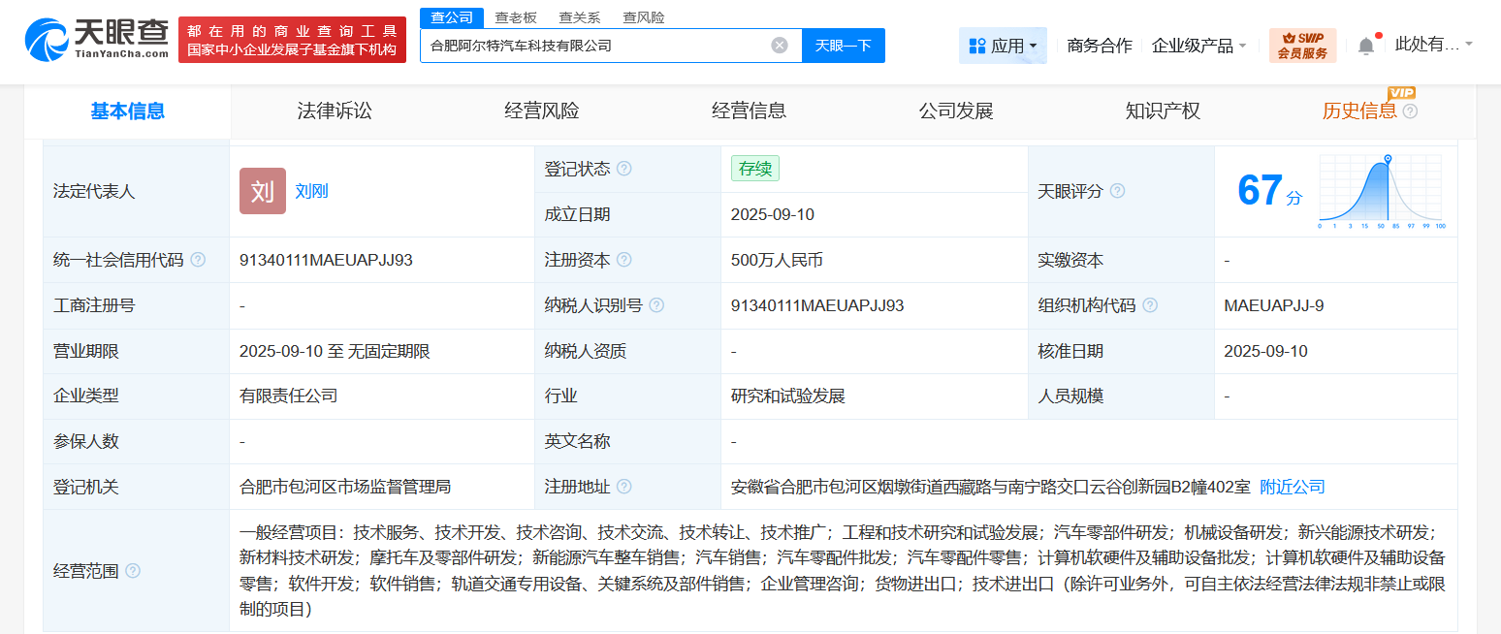This screenshot has width=1501, height=634.
Task: Click the 天眼一下 search button
Action: click(843, 44)
